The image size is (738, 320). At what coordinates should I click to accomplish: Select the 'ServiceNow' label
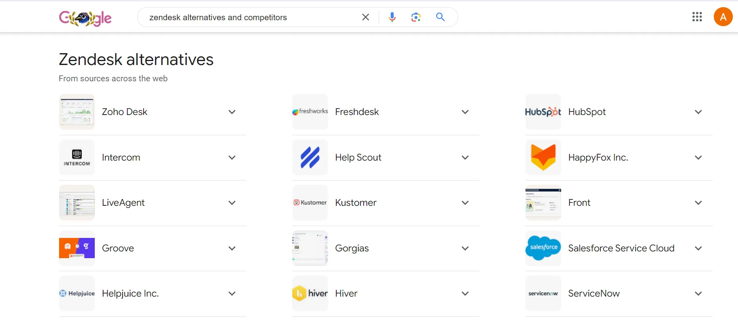coord(594,293)
